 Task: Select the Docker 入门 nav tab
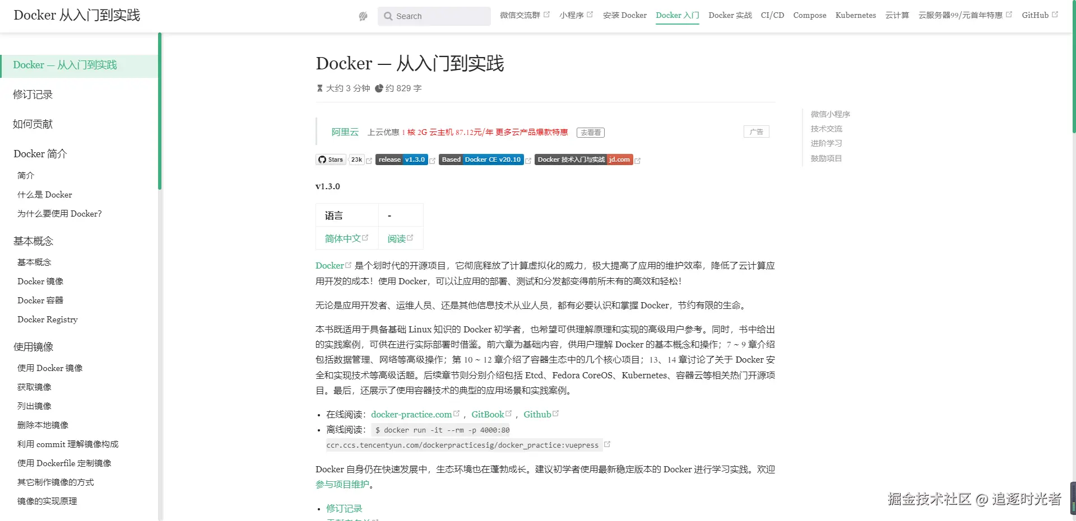click(678, 15)
